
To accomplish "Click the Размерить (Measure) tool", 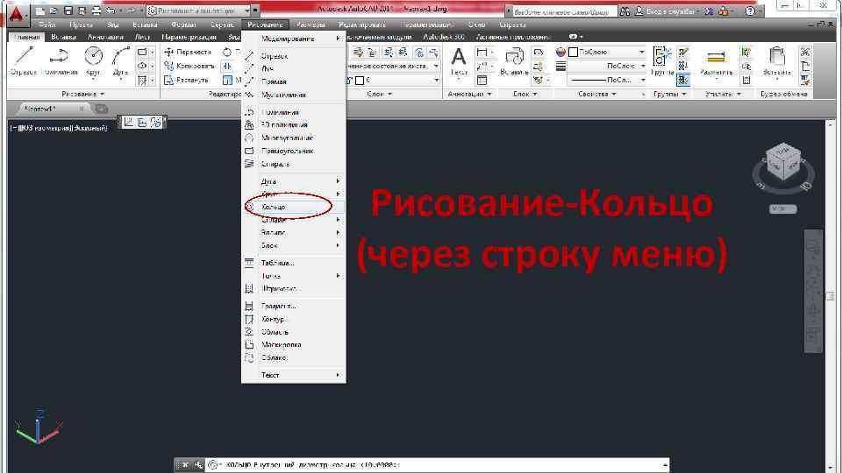I will click(716, 61).
